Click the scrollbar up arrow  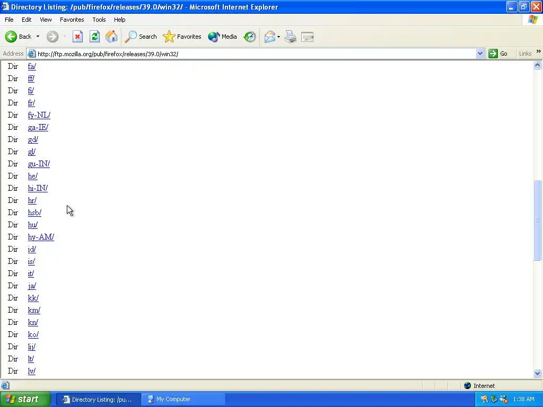click(x=538, y=65)
